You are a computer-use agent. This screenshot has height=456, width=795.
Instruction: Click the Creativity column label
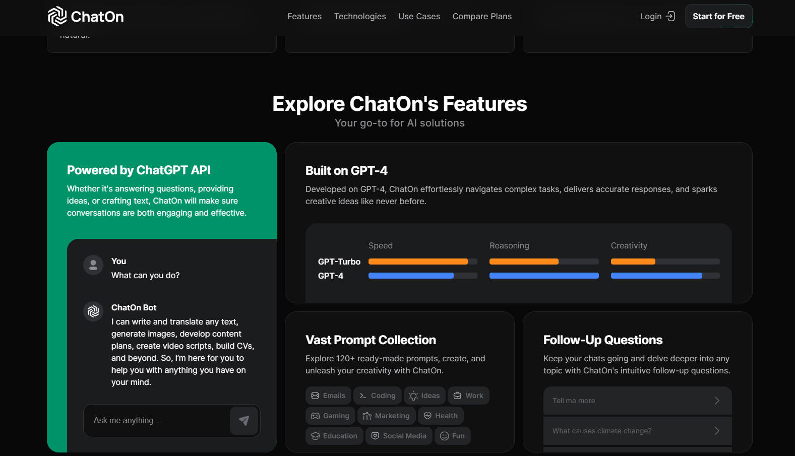click(x=629, y=245)
